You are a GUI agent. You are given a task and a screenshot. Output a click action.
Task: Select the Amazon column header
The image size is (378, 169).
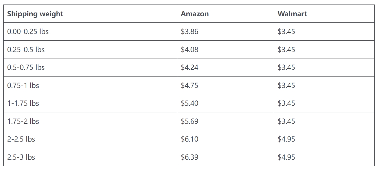tap(225, 14)
